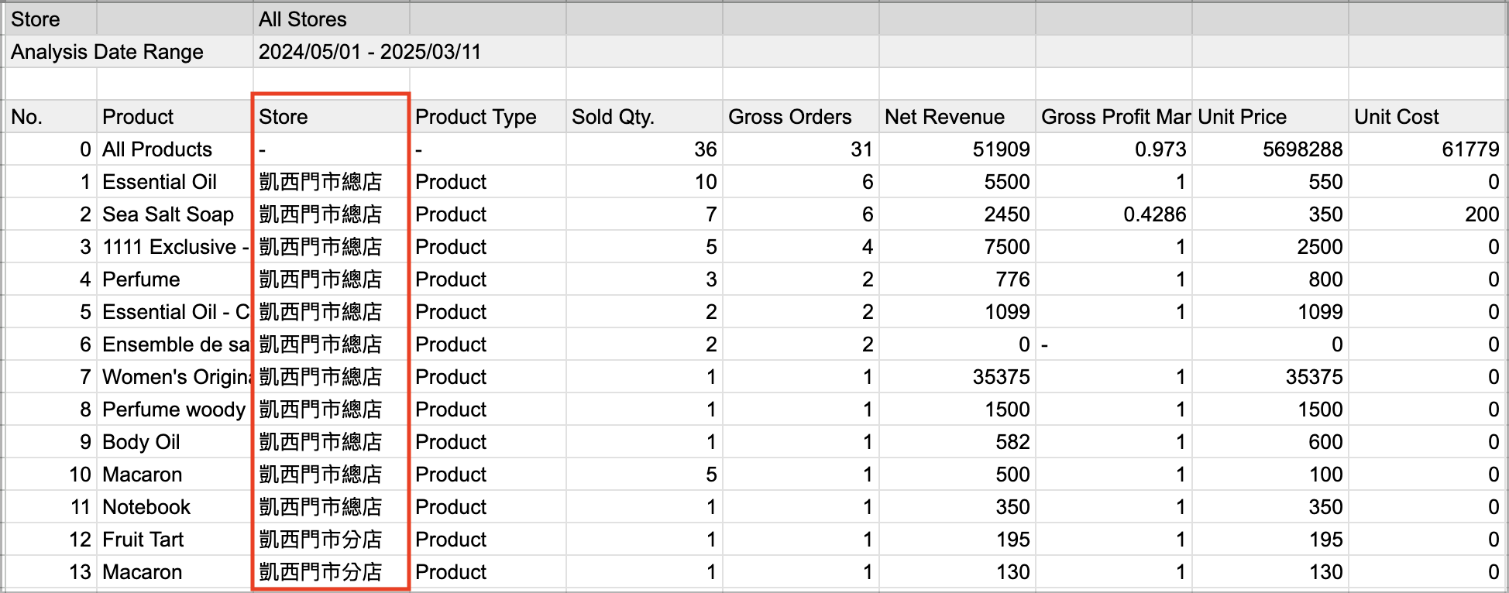Select the 'Women's Origin' product cell
1509x593 pixels.
click(175, 377)
